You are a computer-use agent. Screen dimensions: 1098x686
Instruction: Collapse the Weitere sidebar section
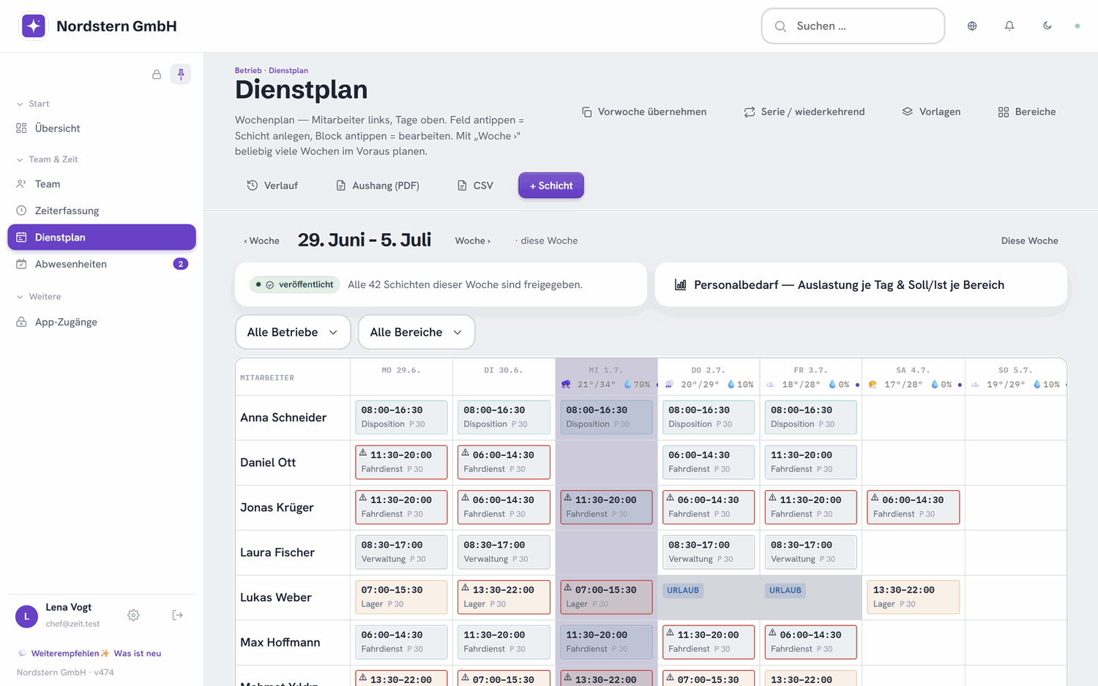coord(39,297)
